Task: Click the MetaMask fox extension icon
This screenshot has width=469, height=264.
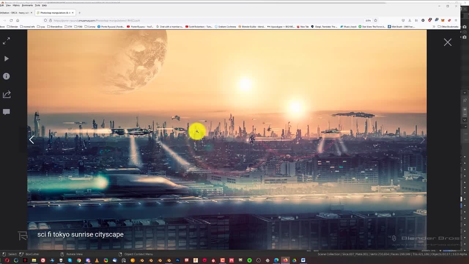Action: point(443,21)
